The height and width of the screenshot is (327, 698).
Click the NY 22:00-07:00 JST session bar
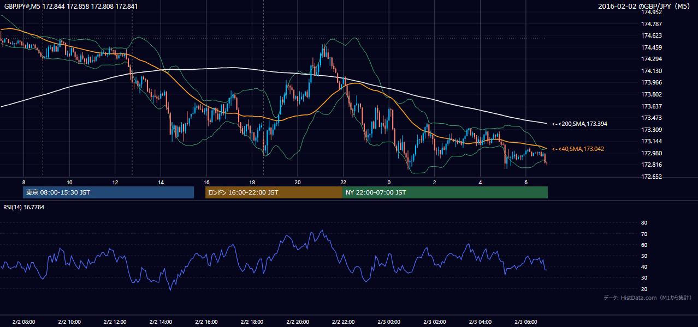click(445, 192)
